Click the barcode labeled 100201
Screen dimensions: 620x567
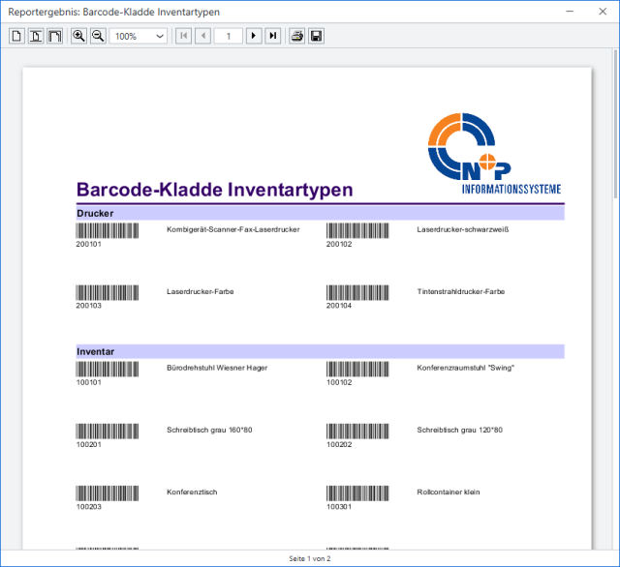pyautogui.click(x=108, y=432)
